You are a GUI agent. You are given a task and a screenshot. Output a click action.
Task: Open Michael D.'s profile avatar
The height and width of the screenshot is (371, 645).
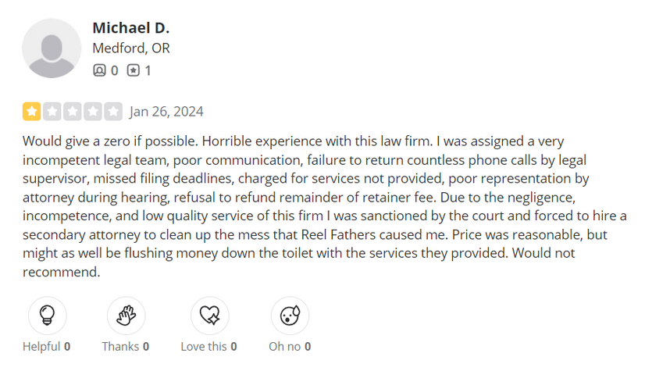click(x=52, y=48)
